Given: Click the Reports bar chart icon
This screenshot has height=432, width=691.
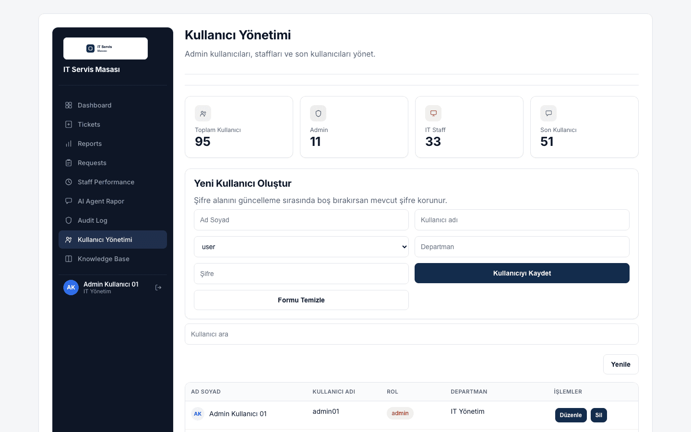Looking at the screenshot, I should coord(69,144).
